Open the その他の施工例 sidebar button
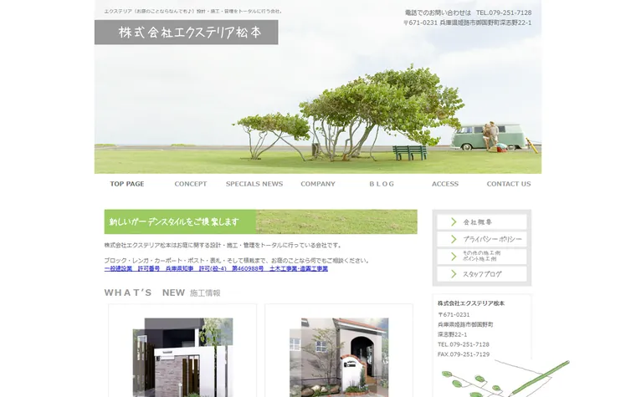The height and width of the screenshot is (397, 636). point(482,257)
